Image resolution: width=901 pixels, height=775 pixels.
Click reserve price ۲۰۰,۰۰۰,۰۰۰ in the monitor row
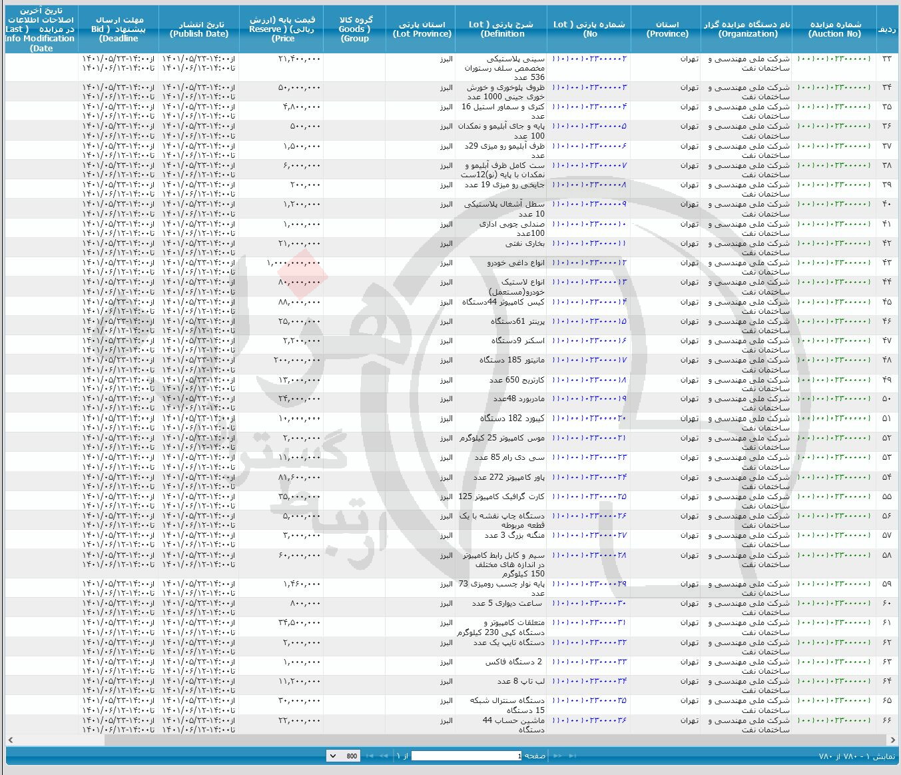click(296, 361)
